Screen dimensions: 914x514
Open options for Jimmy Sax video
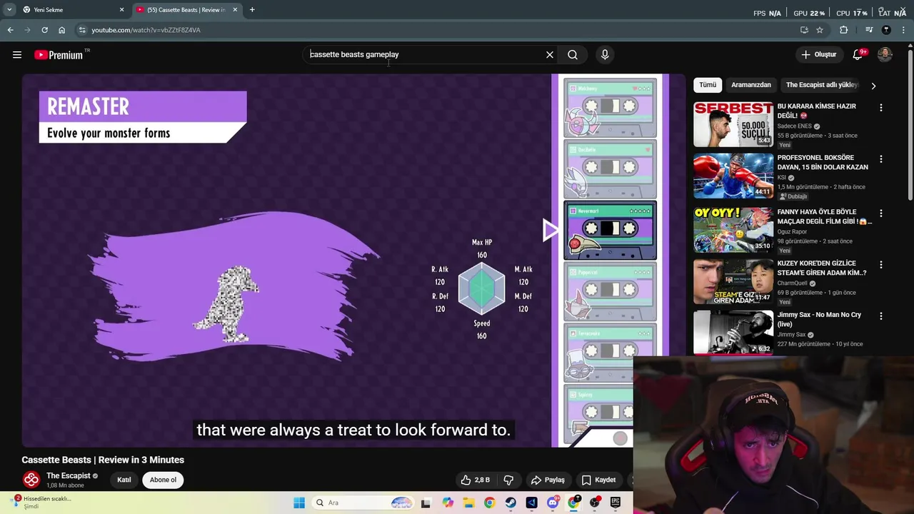coord(880,316)
